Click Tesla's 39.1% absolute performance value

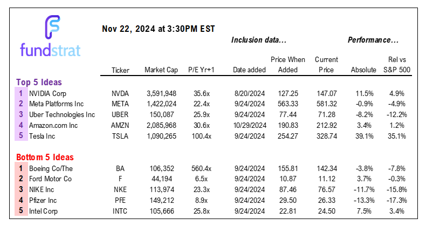pos(365,136)
